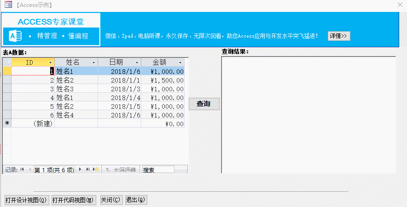Click the 姓名3 cell
Image resolution: width=407 pixels, height=207 pixels.
coord(76,89)
